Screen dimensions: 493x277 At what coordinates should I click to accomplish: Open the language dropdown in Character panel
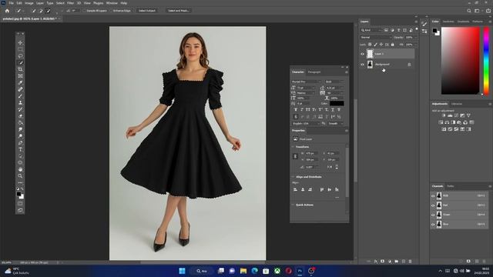click(306, 123)
